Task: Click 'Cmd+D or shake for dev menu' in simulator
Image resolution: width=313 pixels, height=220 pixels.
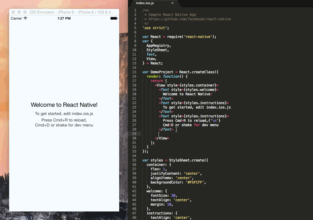Action: click(x=64, y=125)
